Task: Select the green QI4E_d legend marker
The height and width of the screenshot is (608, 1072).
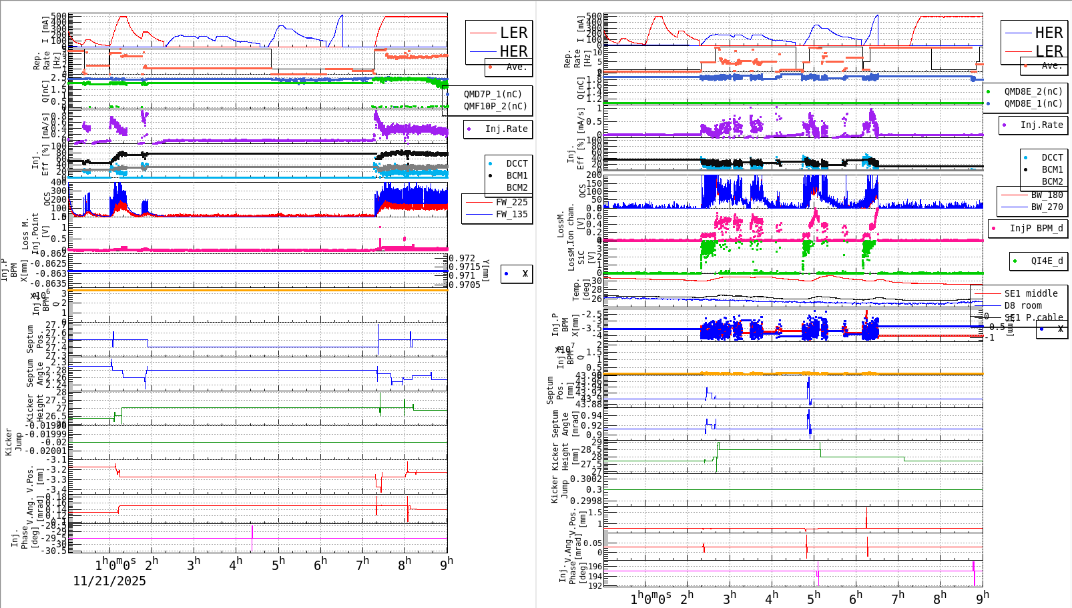Action: (x=1015, y=260)
